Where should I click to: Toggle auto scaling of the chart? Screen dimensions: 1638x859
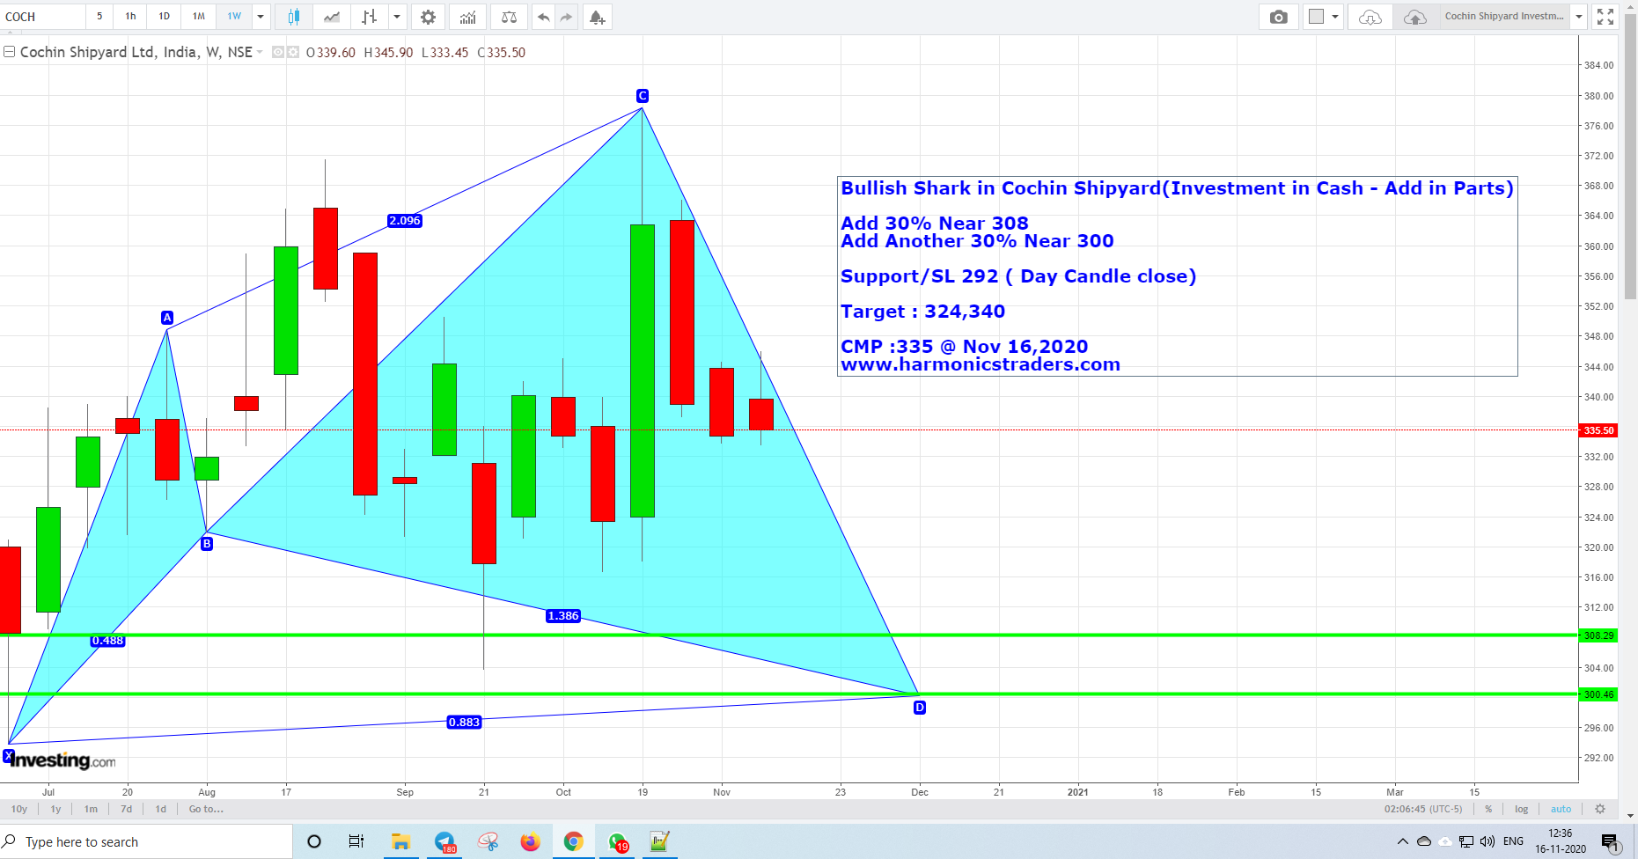click(1561, 808)
